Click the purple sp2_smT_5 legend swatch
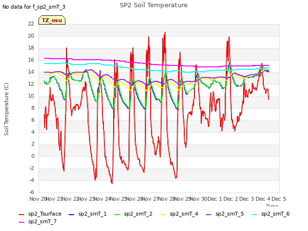The width and height of the screenshot is (308, 231). (x=208, y=215)
